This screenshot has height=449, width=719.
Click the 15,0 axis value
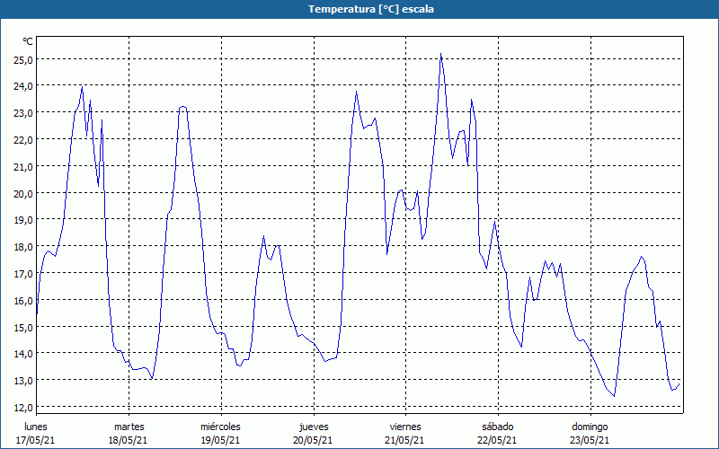tap(24, 327)
